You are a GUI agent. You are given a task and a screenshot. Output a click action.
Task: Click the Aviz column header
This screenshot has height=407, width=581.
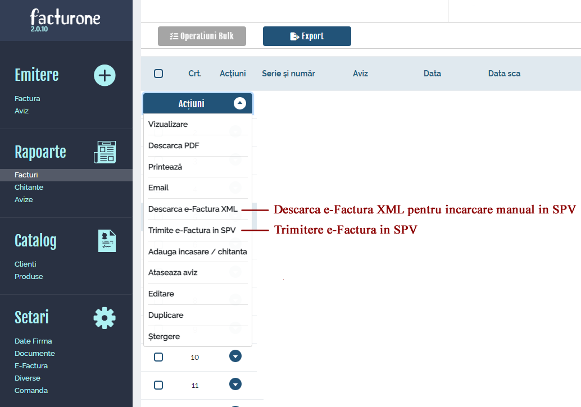click(361, 74)
